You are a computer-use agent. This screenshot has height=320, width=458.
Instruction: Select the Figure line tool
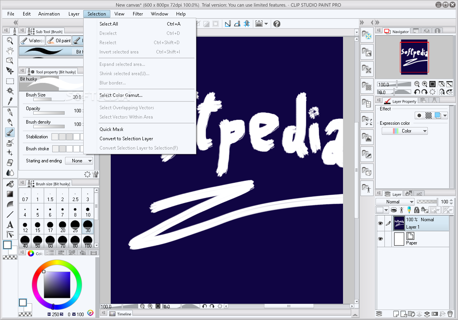coord(10,215)
